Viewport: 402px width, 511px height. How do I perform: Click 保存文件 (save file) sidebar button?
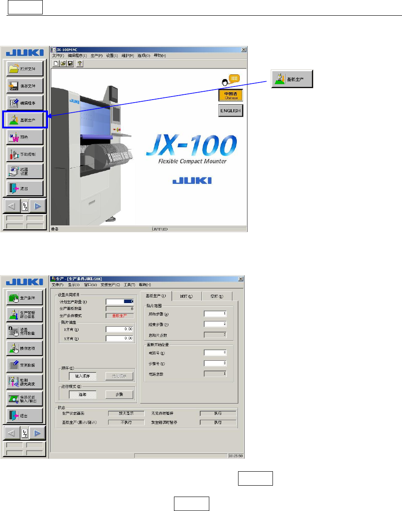(x=25, y=86)
